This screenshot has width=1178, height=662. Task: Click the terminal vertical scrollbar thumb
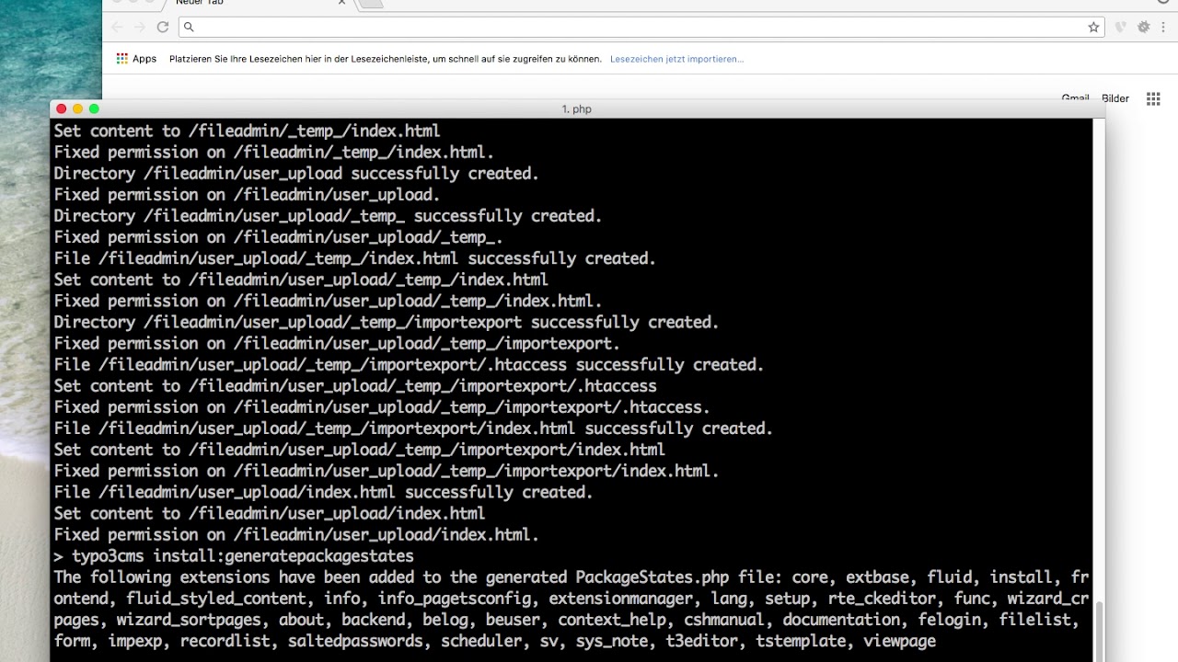click(1099, 630)
